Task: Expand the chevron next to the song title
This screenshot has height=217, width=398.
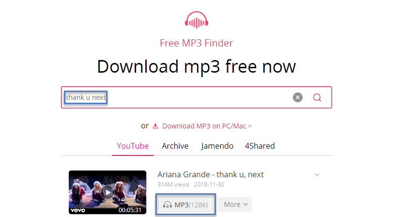Action: (317, 175)
